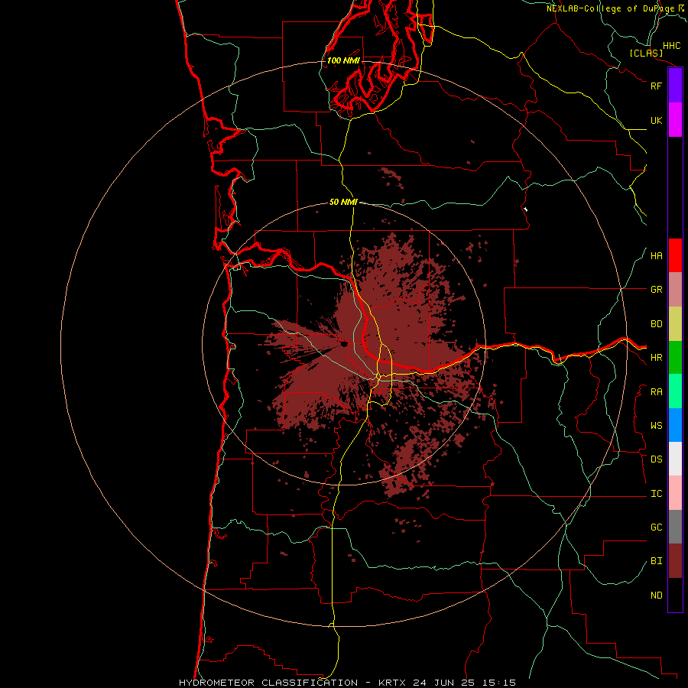Click the KRTX station identifier in caption

(392, 683)
